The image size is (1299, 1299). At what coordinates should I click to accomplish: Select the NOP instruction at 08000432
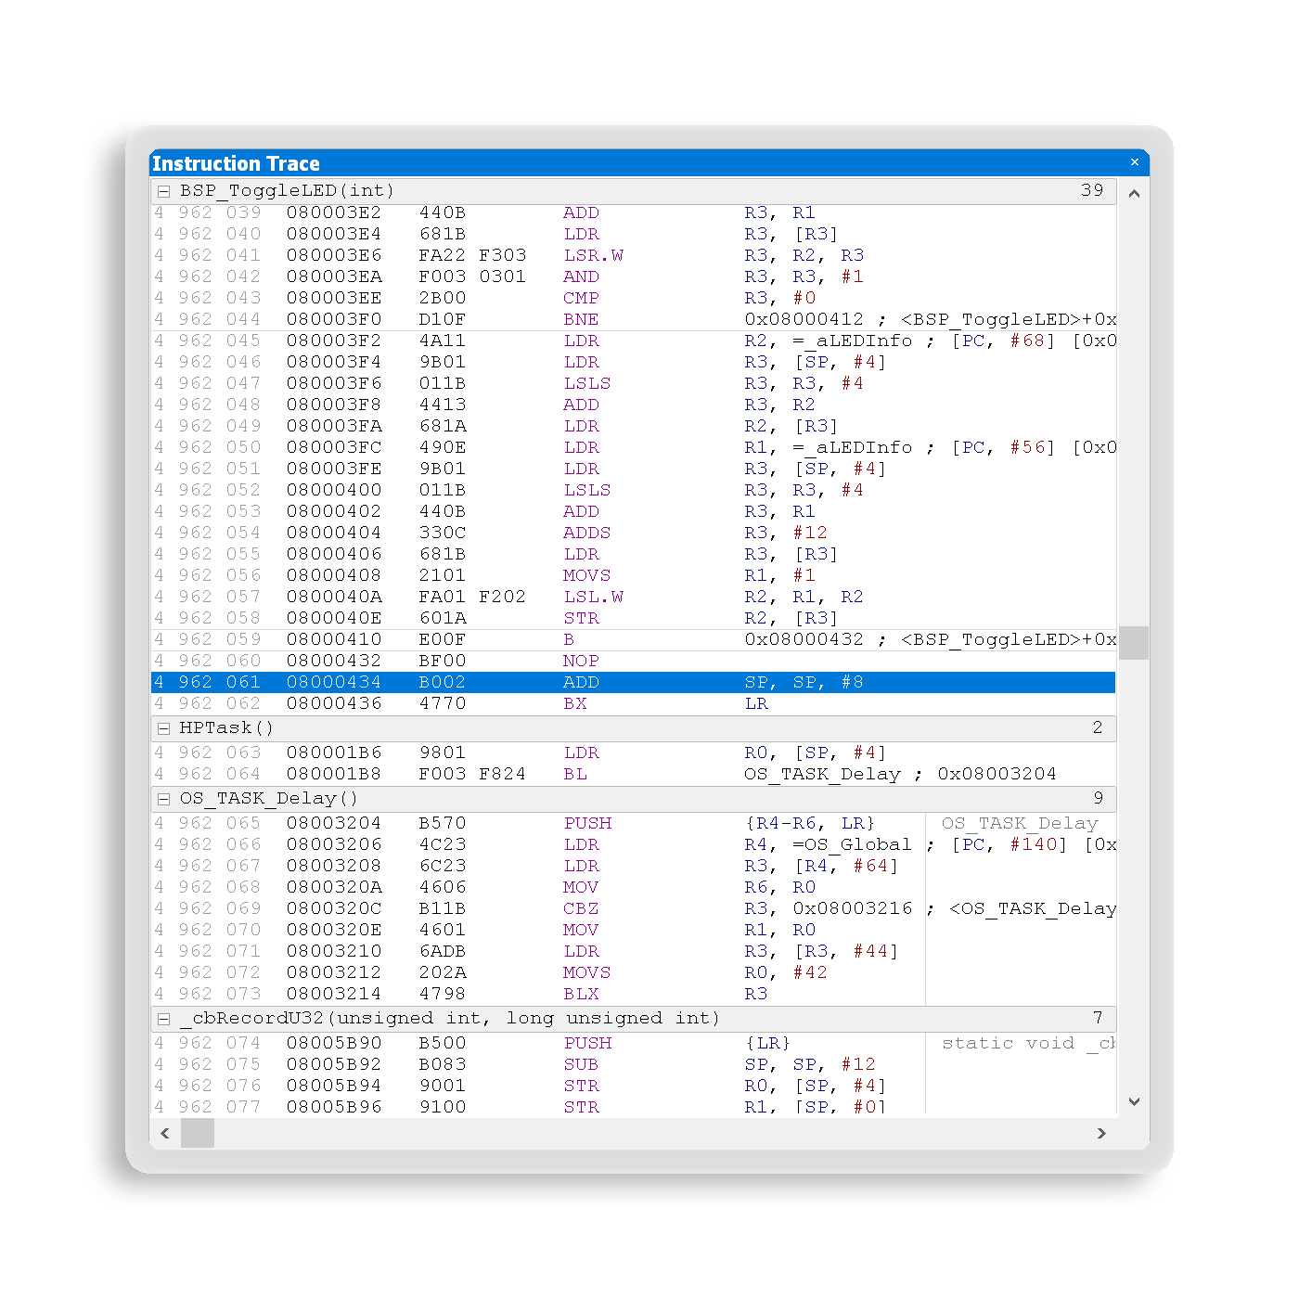coord(631,661)
